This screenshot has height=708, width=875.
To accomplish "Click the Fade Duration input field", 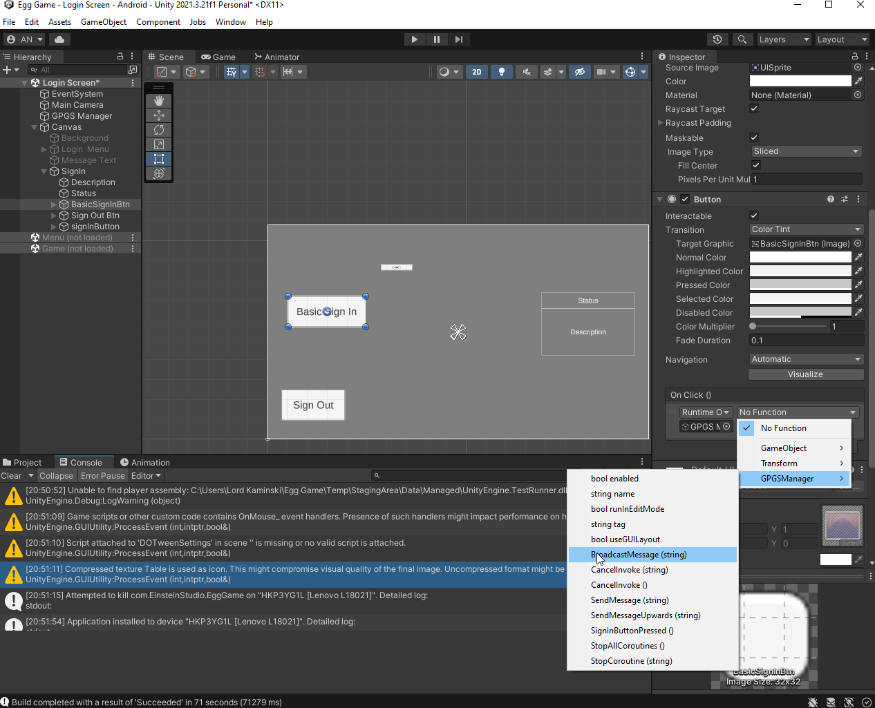I will coord(807,340).
